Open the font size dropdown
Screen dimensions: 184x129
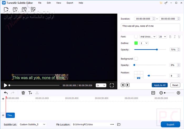(162, 37)
